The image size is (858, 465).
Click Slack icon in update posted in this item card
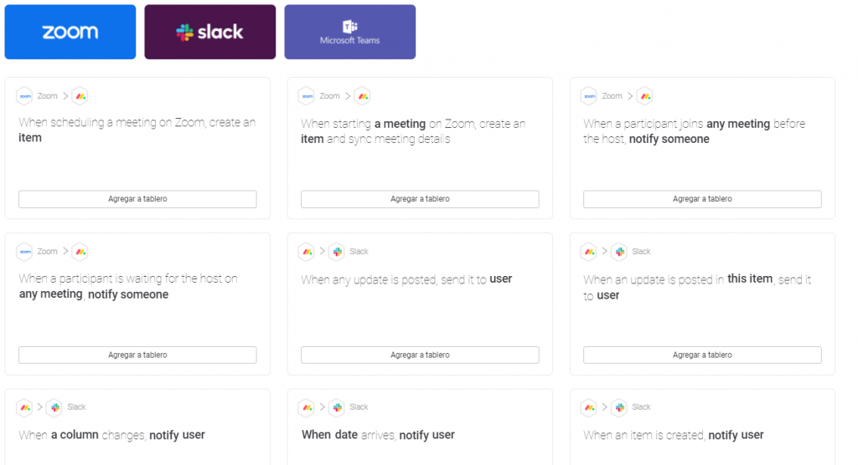point(619,252)
